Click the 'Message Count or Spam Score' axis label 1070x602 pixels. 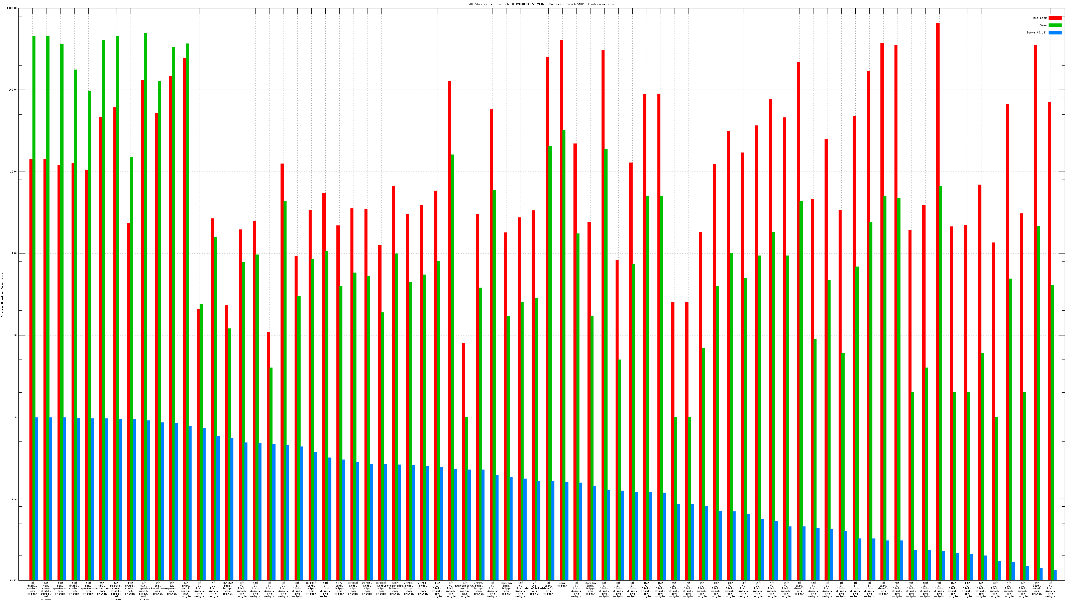(2, 295)
